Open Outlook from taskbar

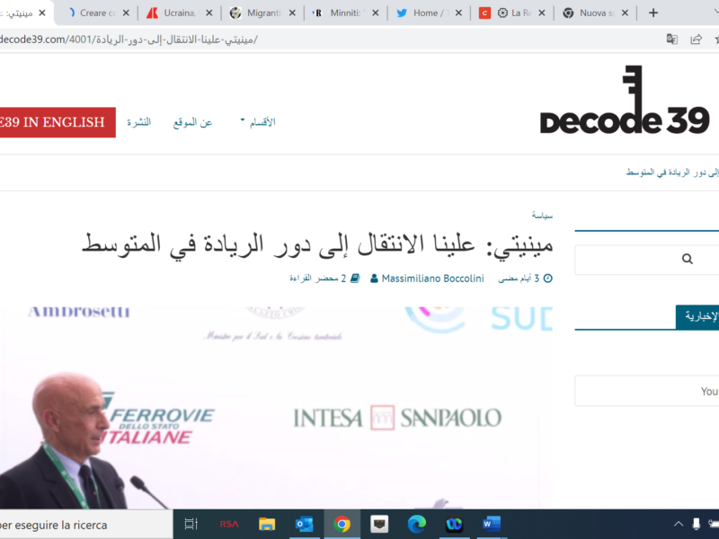(x=304, y=524)
